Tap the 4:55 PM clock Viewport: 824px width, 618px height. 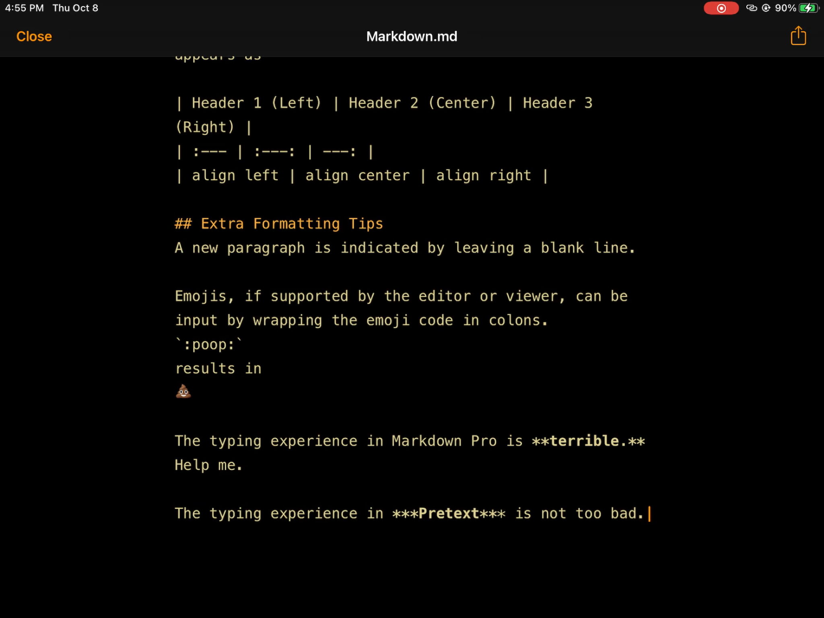tap(25, 8)
